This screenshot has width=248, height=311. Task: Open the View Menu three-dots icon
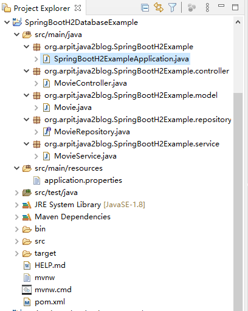pyautogui.click(x=207, y=7)
